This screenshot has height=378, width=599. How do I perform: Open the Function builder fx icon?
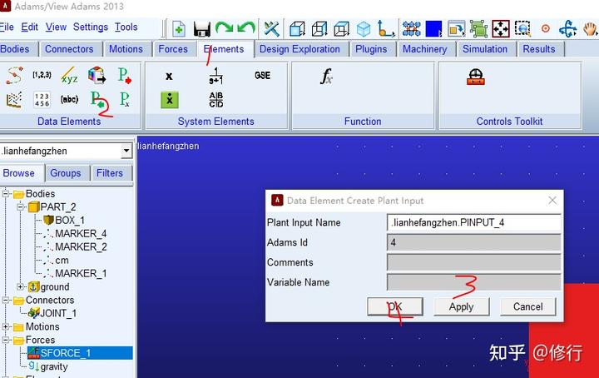click(x=326, y=76)
